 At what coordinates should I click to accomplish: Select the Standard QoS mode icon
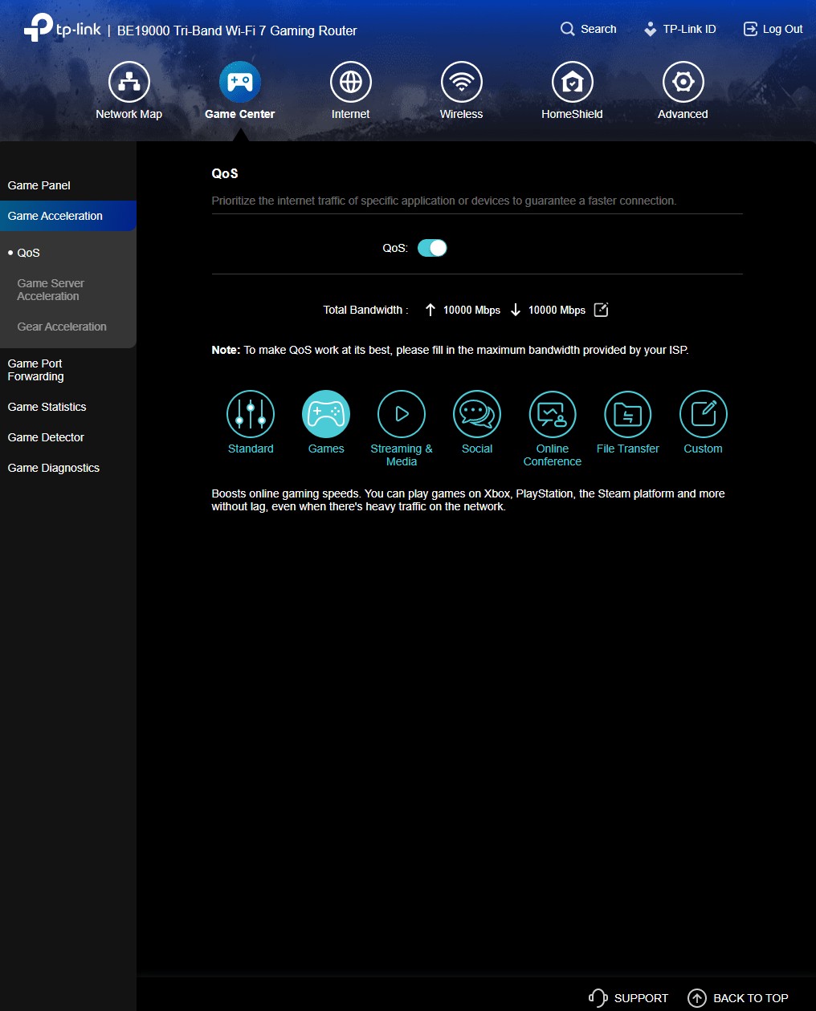click(x=251, y=414)
